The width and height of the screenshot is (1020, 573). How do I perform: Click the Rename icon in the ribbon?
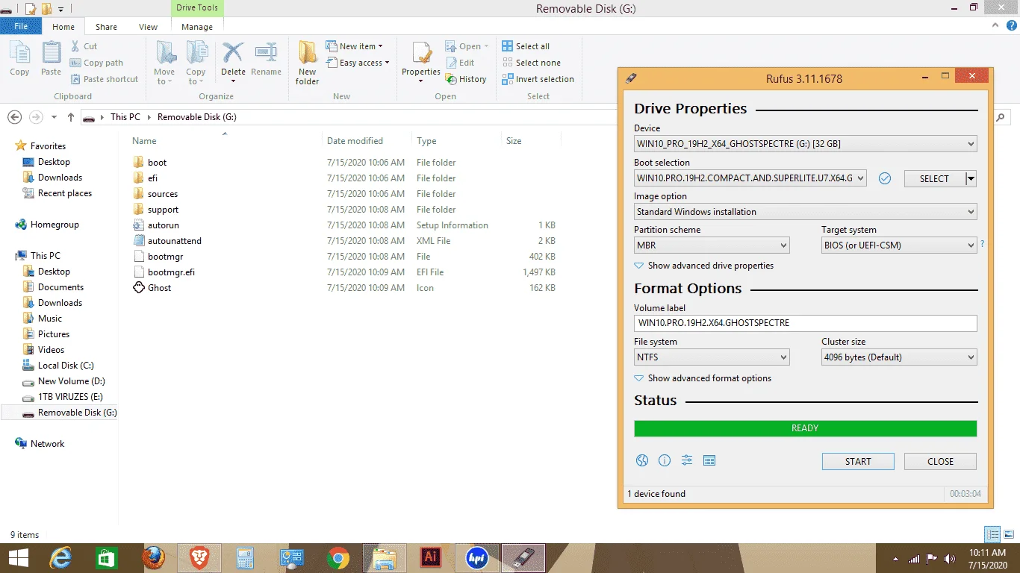(x=266, y=59)
